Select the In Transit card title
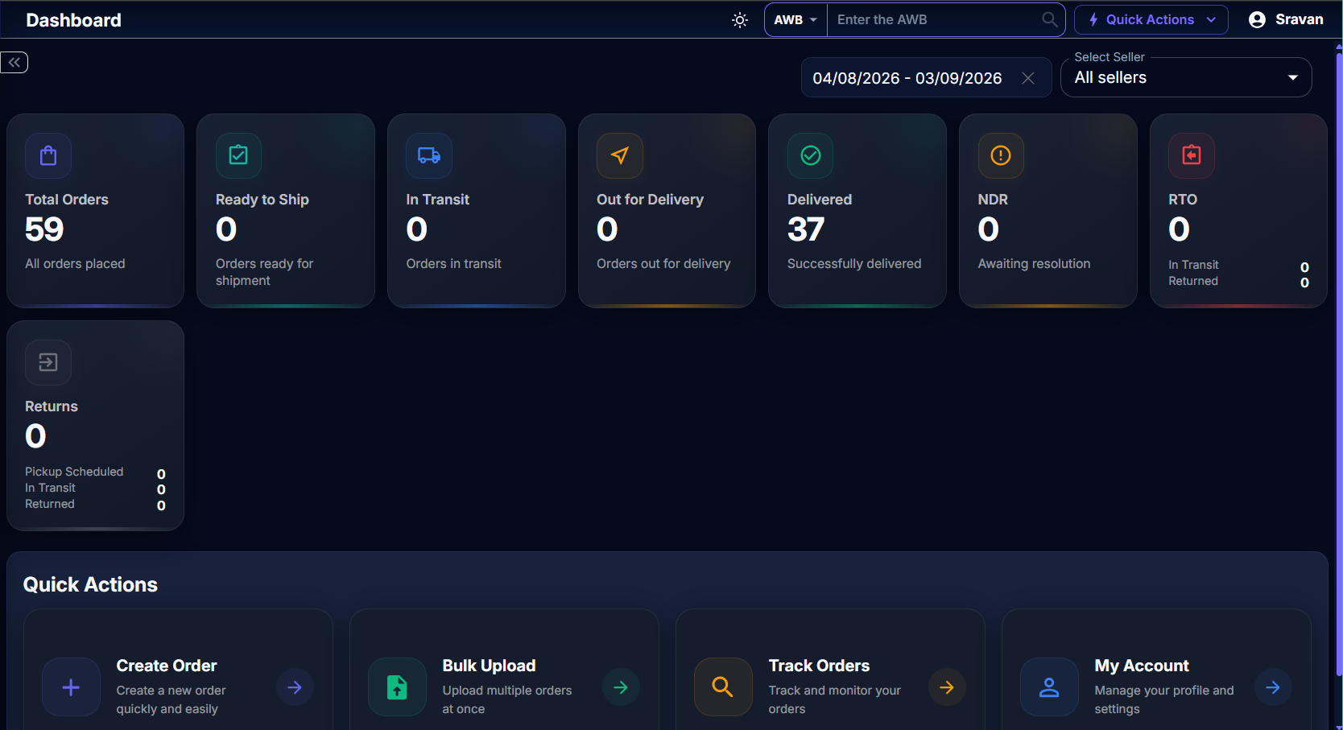Viewport: 1343px width, 730px height. [x=438, y=200]
